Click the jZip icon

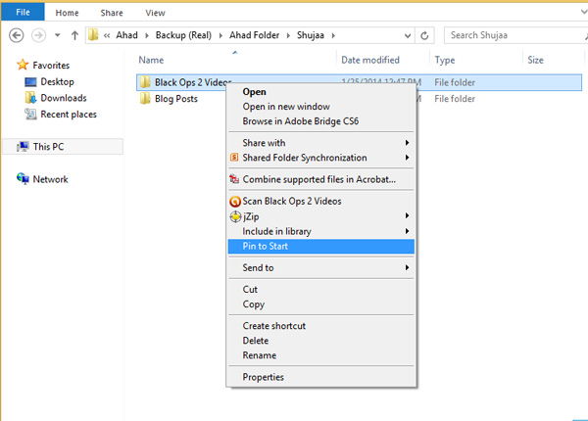(x=235, y=216)
